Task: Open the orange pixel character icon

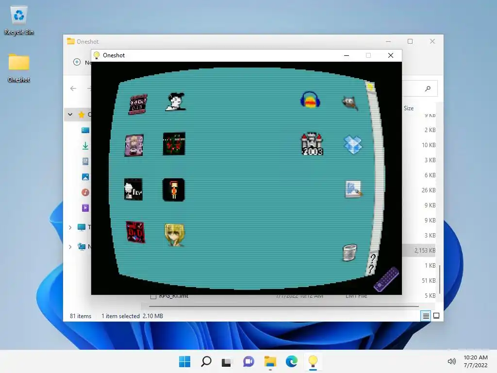Action: tap(173, 190)
